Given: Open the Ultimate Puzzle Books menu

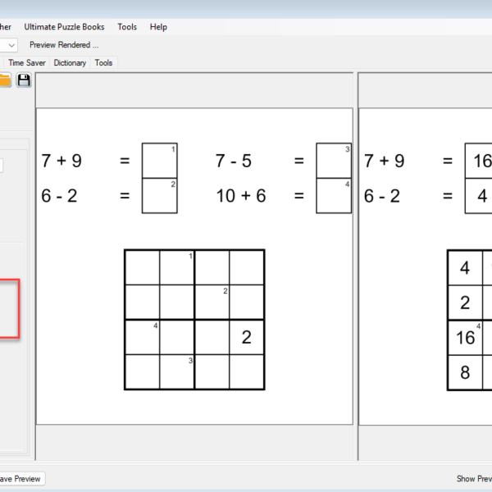Looking at the screenshot, I should point(64,27).
